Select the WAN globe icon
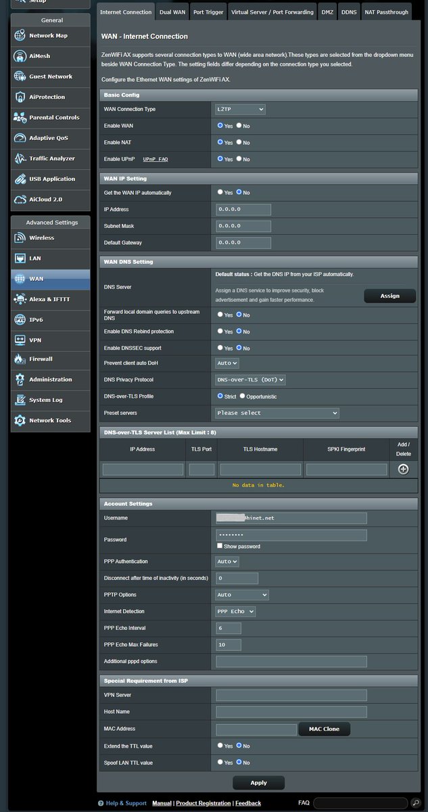Screen dimensions: 428x812 coord(20,279)
